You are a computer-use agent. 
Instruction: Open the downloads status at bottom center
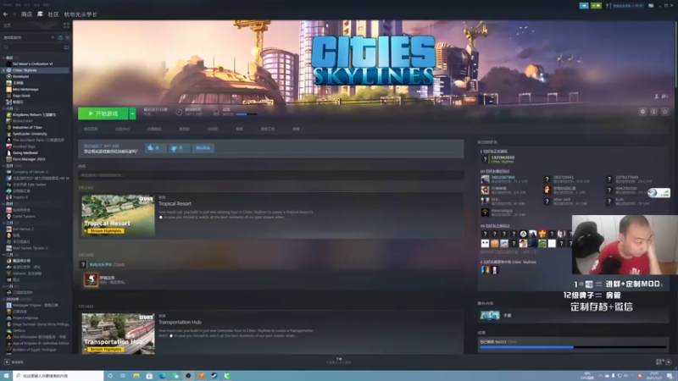338,361
